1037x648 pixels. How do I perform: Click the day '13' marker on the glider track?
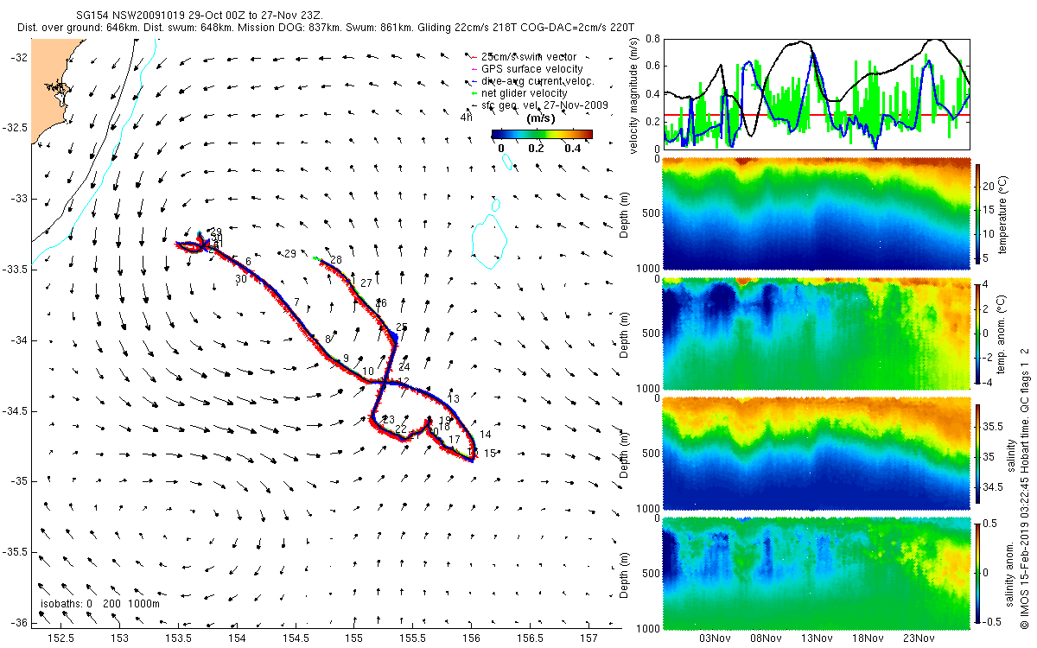pos(454,398)
